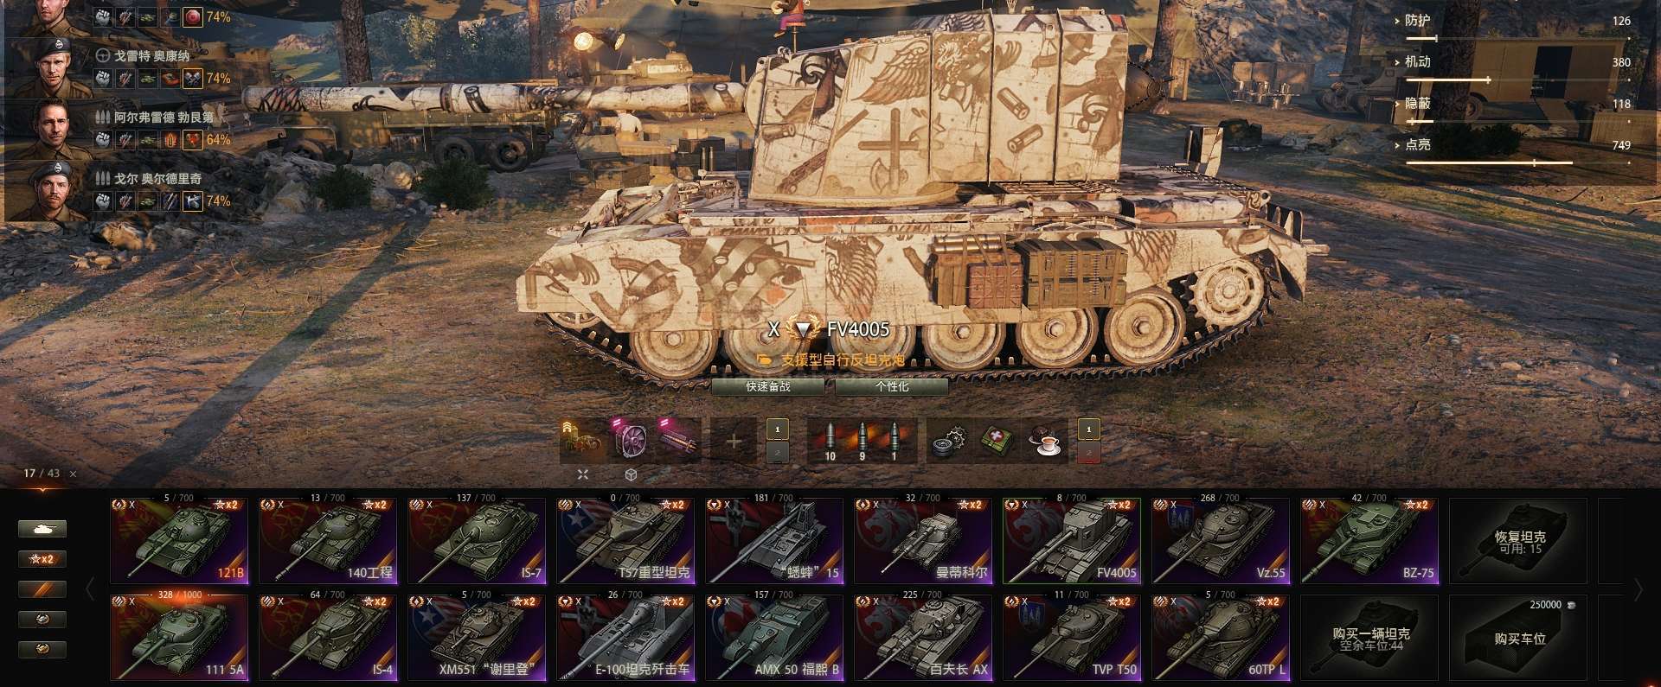This screenshot has height=687, width=1661.
Task: Select the T57重型坦克 tank thumbnail
Action: pos(625,540)
